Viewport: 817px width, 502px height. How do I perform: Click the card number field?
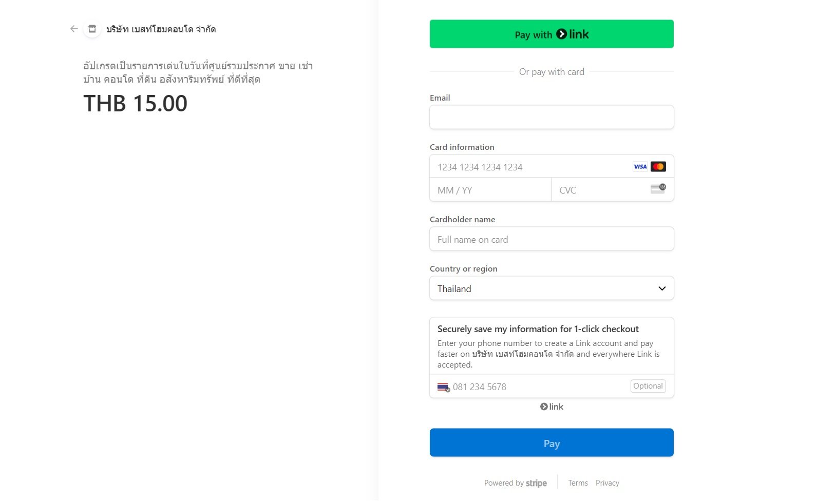(529, 167)
